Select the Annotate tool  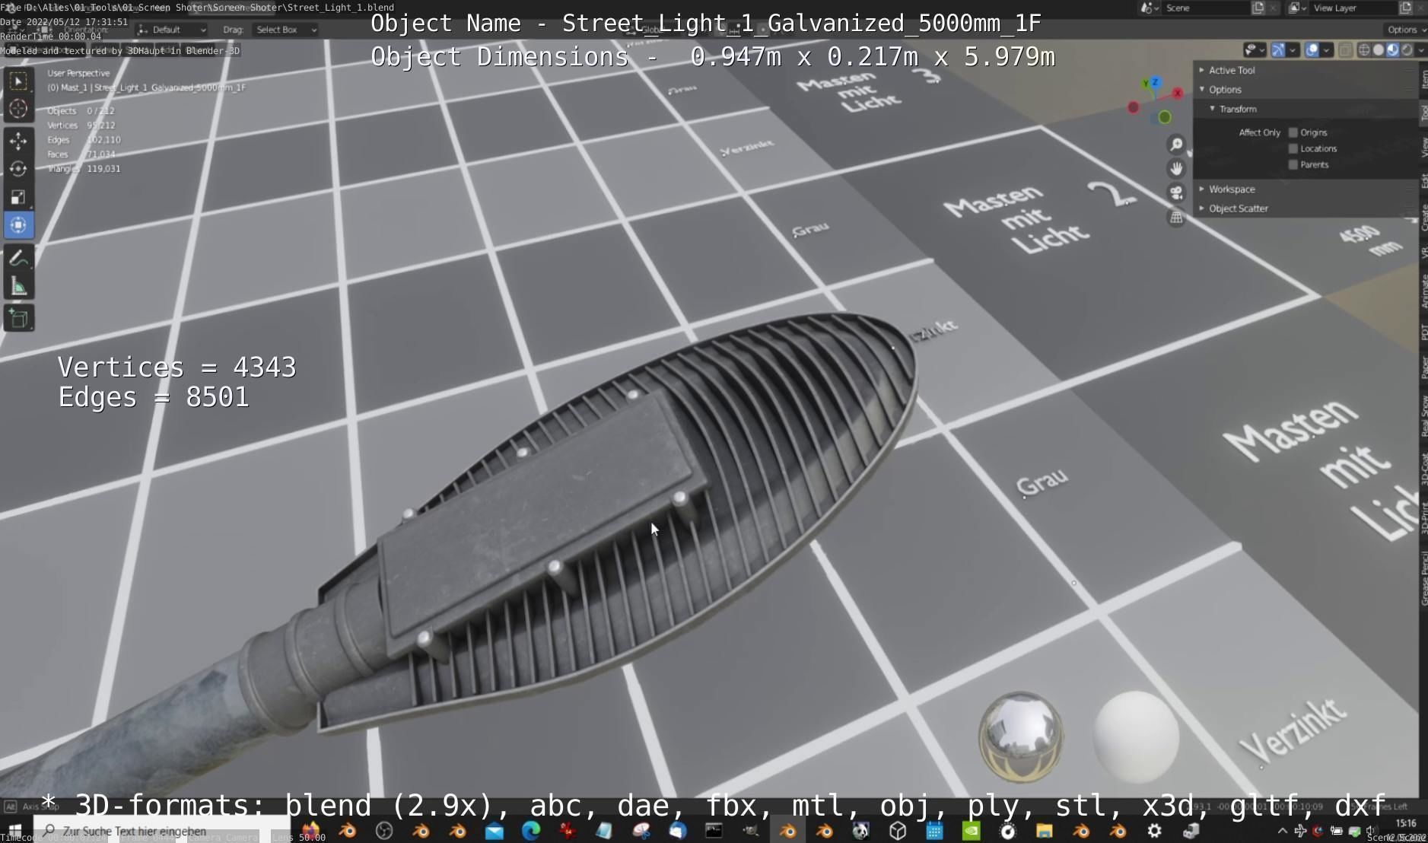click(x=19, y=258)
